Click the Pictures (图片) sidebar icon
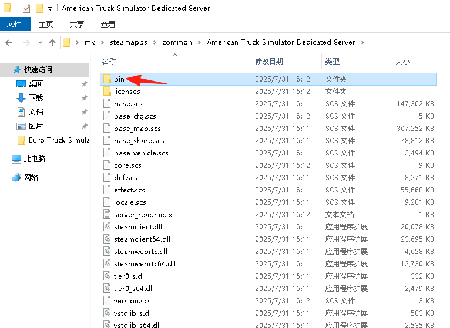This screenshot has width=450, height=328. coord(21,126)
